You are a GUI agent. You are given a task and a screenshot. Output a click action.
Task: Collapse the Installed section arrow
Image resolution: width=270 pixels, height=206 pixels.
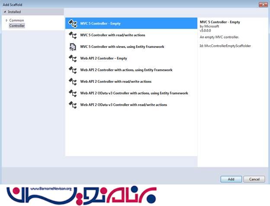(x=5, y=12)
